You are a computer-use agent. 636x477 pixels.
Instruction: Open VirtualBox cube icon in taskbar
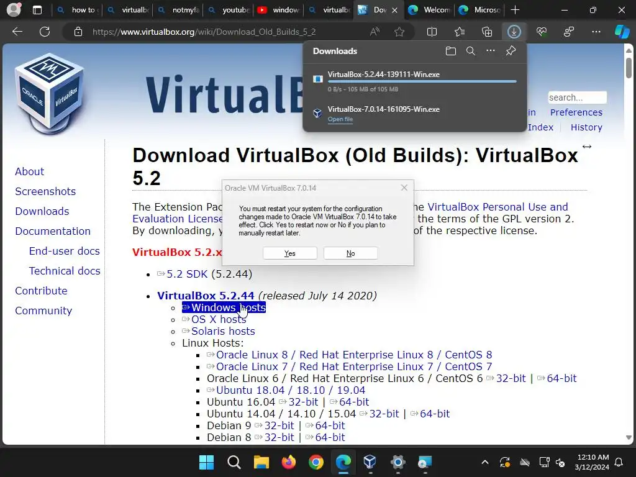[x=370, y=462]
